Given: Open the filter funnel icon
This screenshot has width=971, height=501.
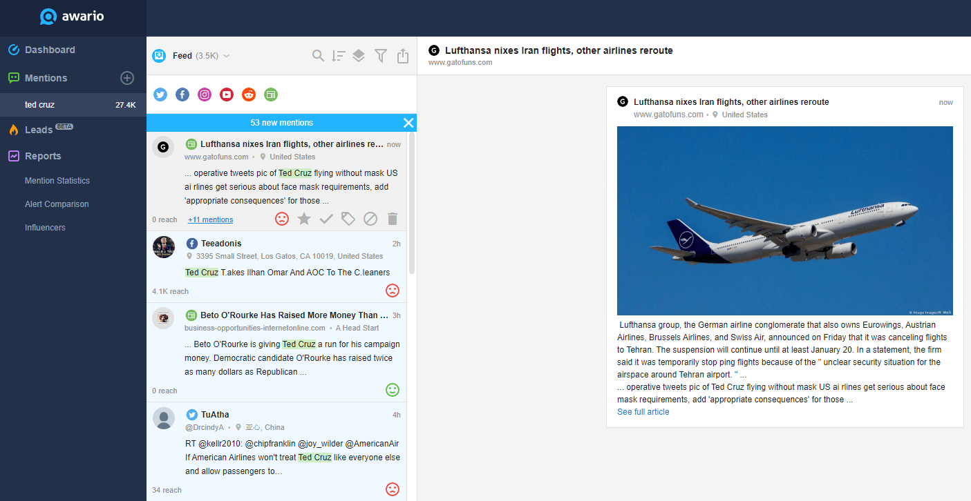Looking at the screenshot, I should pos(380,56).
